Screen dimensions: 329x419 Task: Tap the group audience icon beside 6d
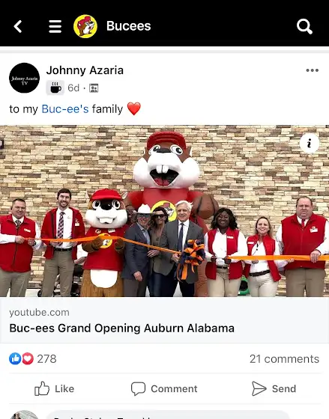94,88
